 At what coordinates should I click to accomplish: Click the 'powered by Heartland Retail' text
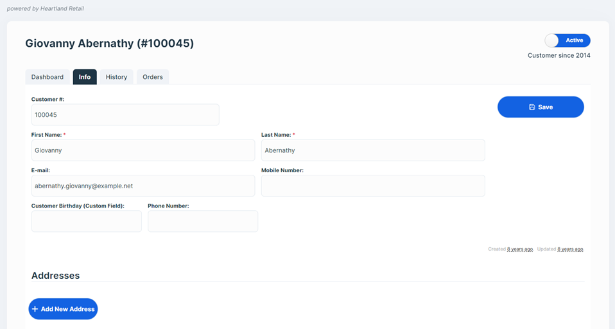point(45,8)
